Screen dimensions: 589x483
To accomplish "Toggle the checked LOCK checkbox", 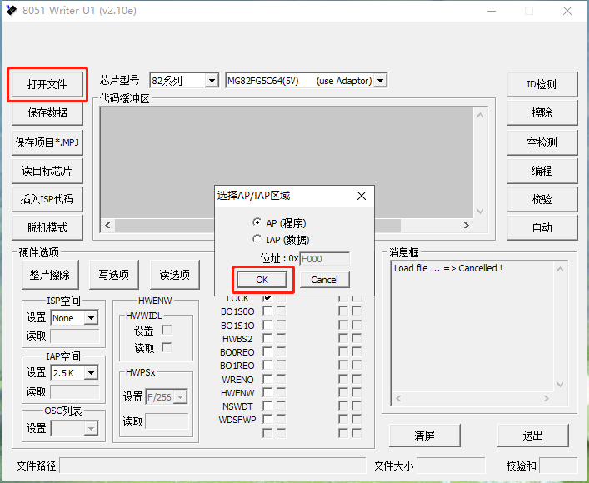I will click(x=267, y=299).
